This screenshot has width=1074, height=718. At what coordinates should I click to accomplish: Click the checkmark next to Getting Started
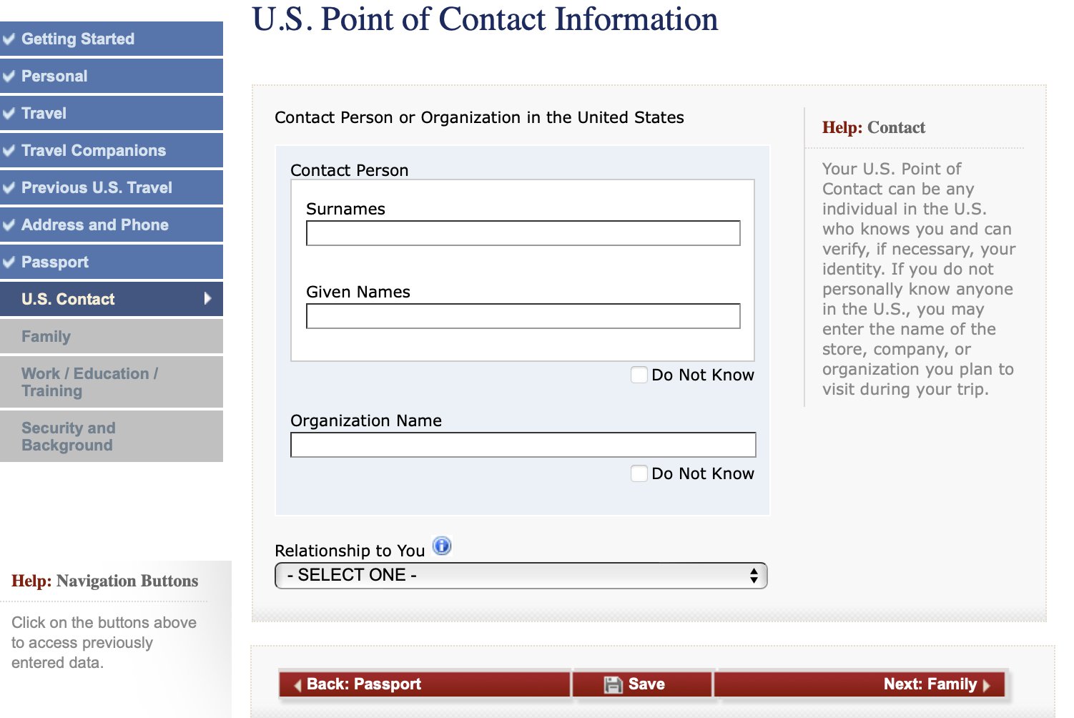tap(9, 39)
